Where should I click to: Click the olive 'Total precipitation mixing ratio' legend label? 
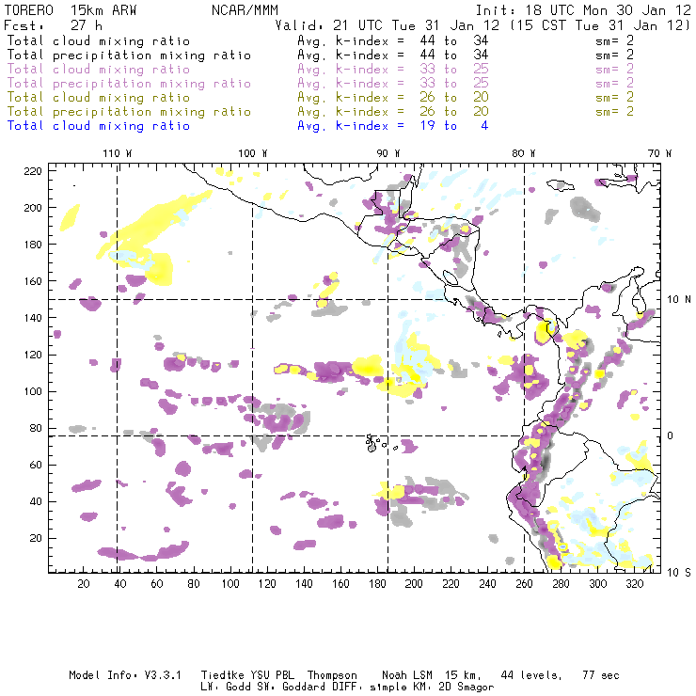[x=129, y=111]
